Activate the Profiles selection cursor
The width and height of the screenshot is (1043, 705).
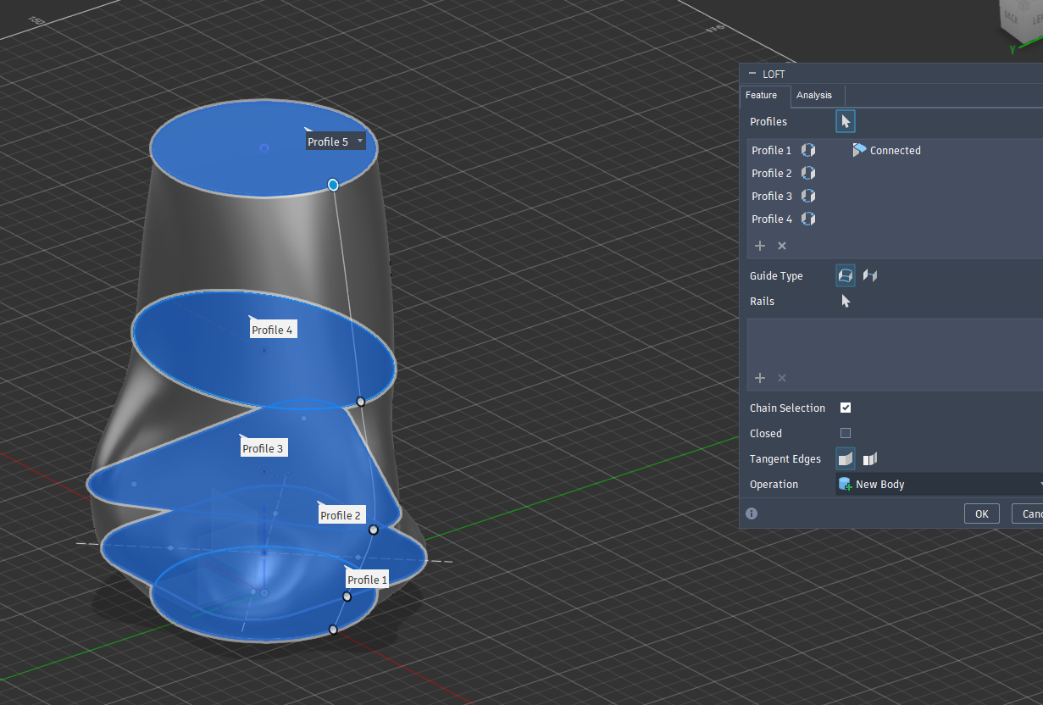click(846, 121)
